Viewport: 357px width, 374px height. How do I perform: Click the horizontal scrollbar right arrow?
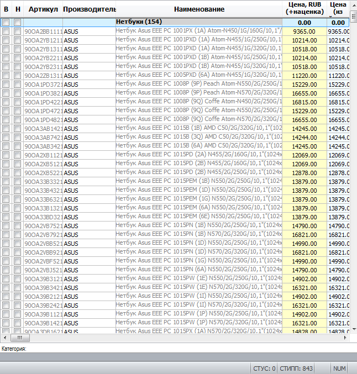click(x=345, y=338)
